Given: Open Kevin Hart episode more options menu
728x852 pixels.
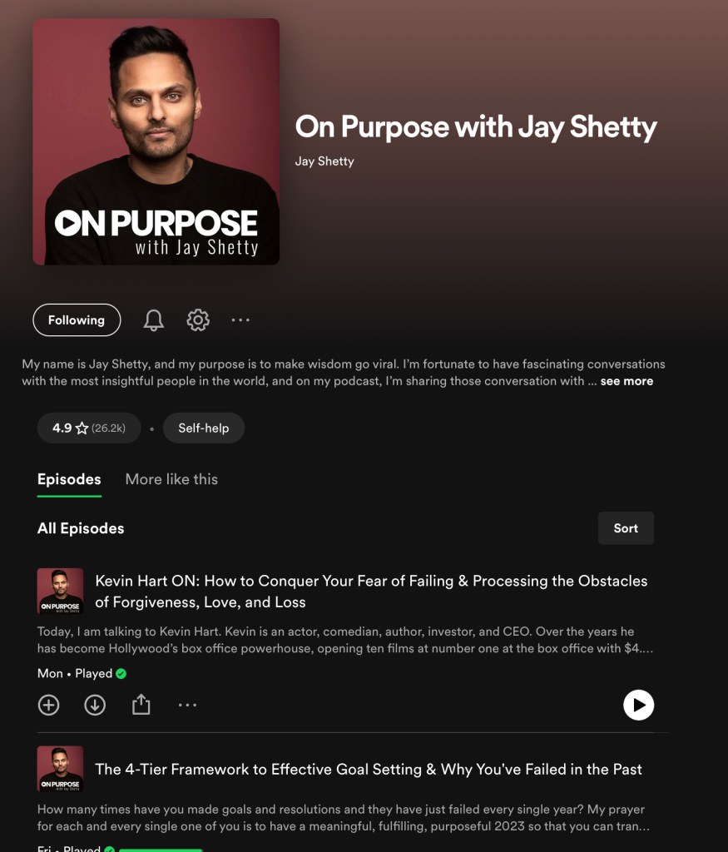Looking at the screenshot, I should pyautogui.click(x=187, y=706).
